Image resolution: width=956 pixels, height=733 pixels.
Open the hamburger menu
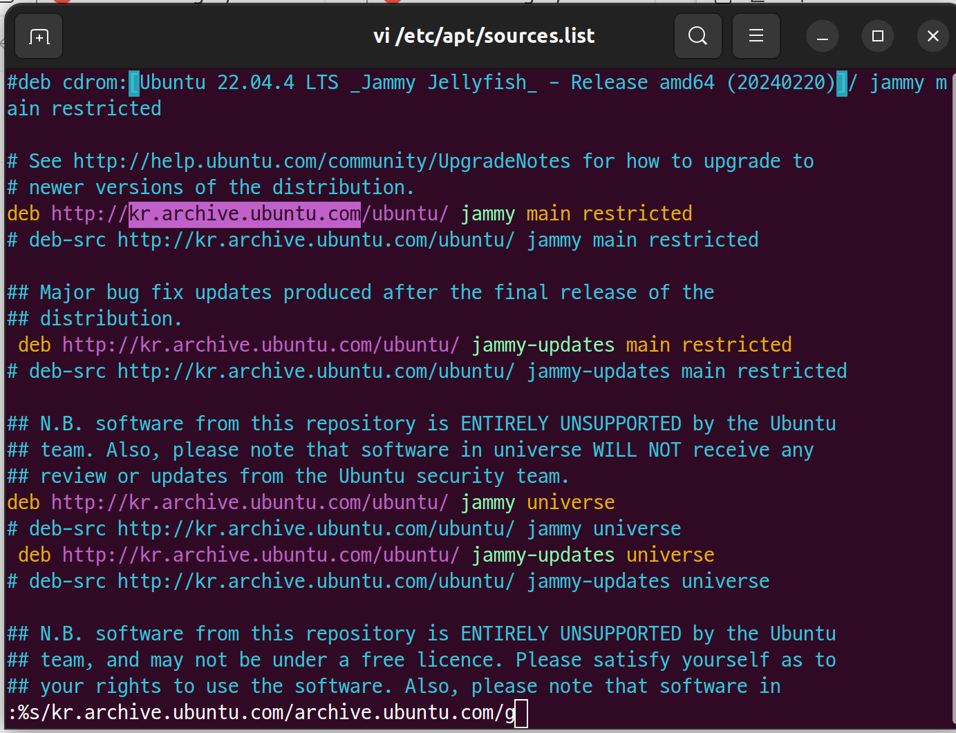point(756,36)
